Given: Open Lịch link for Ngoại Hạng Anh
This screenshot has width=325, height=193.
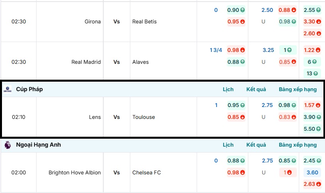Looking at the screenshot, I should [x=228, y=145].
